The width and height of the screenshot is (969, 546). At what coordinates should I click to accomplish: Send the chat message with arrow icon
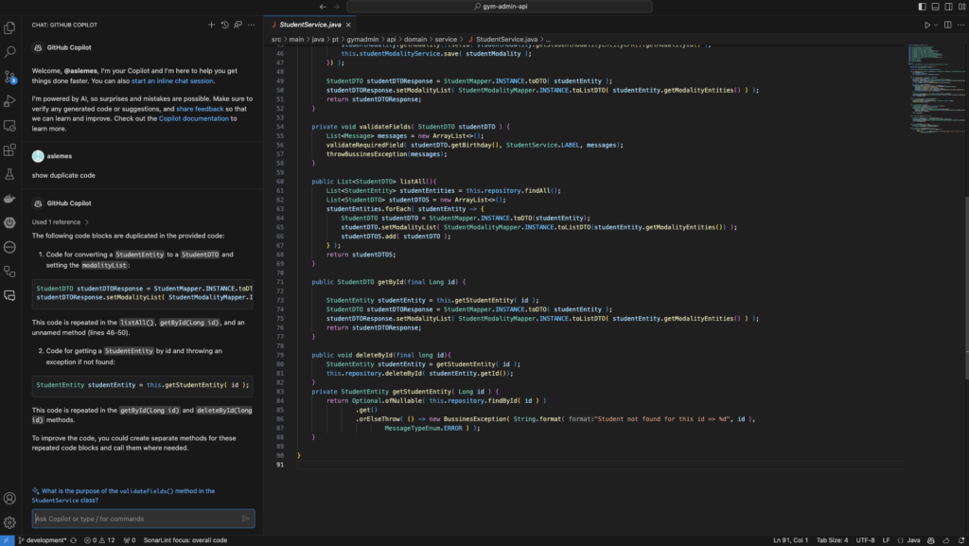point(245,519)
